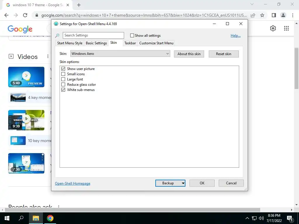Click the page horizontal scrollbar
The width and height of the screenshot is (299, 224).
[x=133, y=210]
